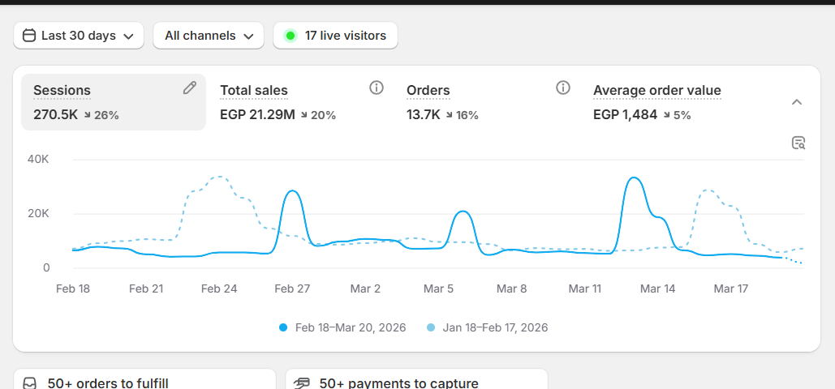Viewport: 835px width, 389px height.
Task: Open the chart report icon at top right
Action: [798, 143]
